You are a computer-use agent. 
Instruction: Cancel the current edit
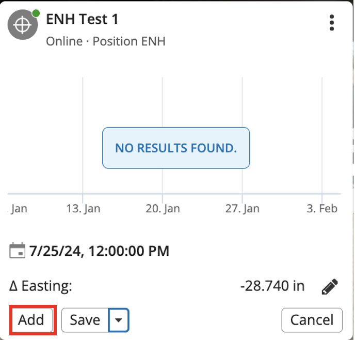pos(312,320)
